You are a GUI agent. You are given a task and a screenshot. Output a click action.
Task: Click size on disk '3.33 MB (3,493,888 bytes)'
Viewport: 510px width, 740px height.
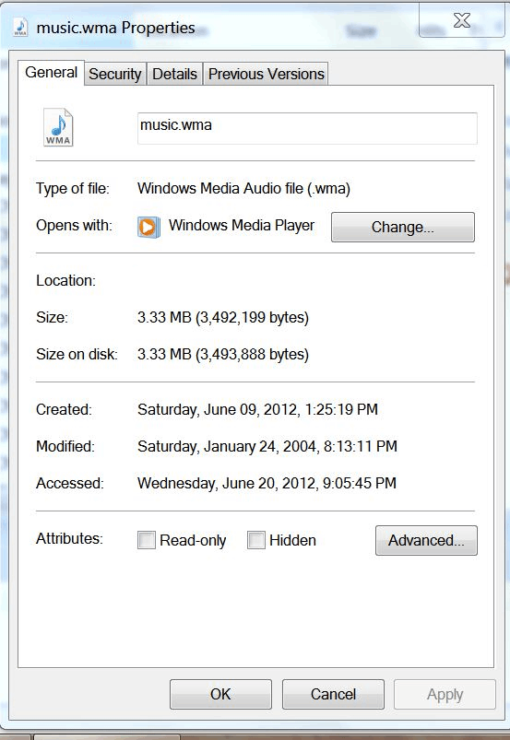[x=223, y=354]
